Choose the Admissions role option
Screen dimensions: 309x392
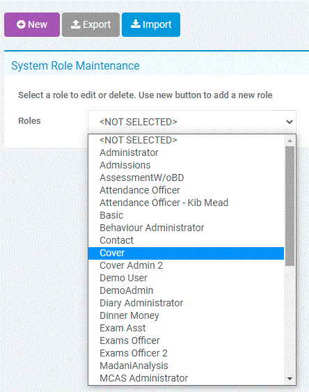pyautogui.click(x=186, y=165)
